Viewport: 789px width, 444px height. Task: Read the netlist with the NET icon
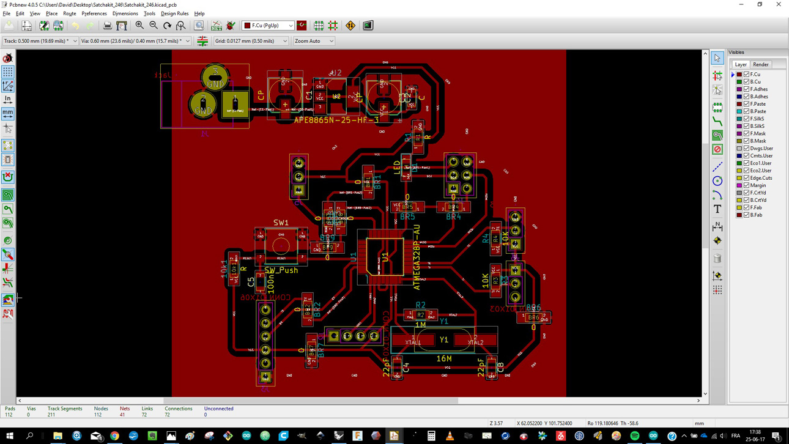click(217, 26)
